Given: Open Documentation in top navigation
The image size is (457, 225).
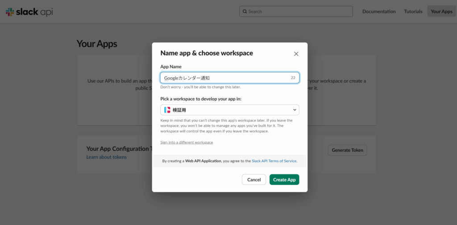Looking at the screenshot, I should coord(379,12).
